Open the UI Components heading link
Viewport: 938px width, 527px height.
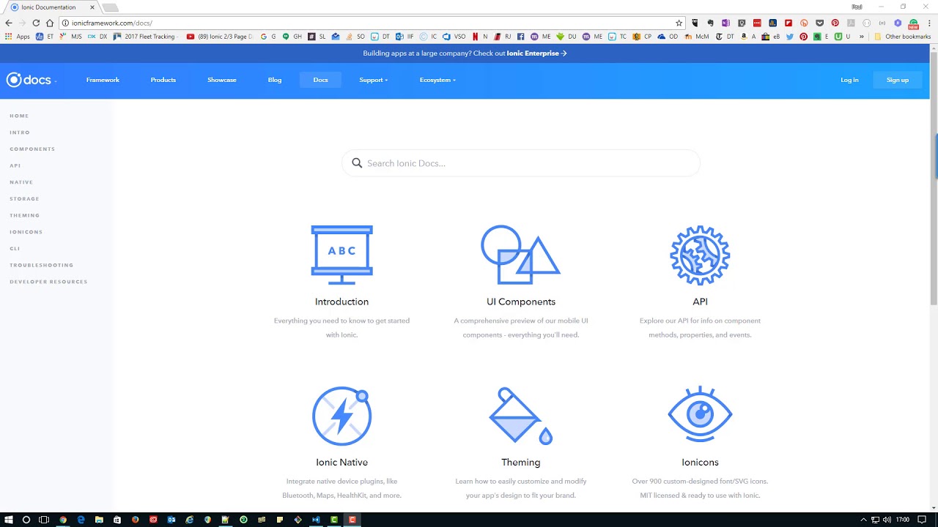coord(521,302)
